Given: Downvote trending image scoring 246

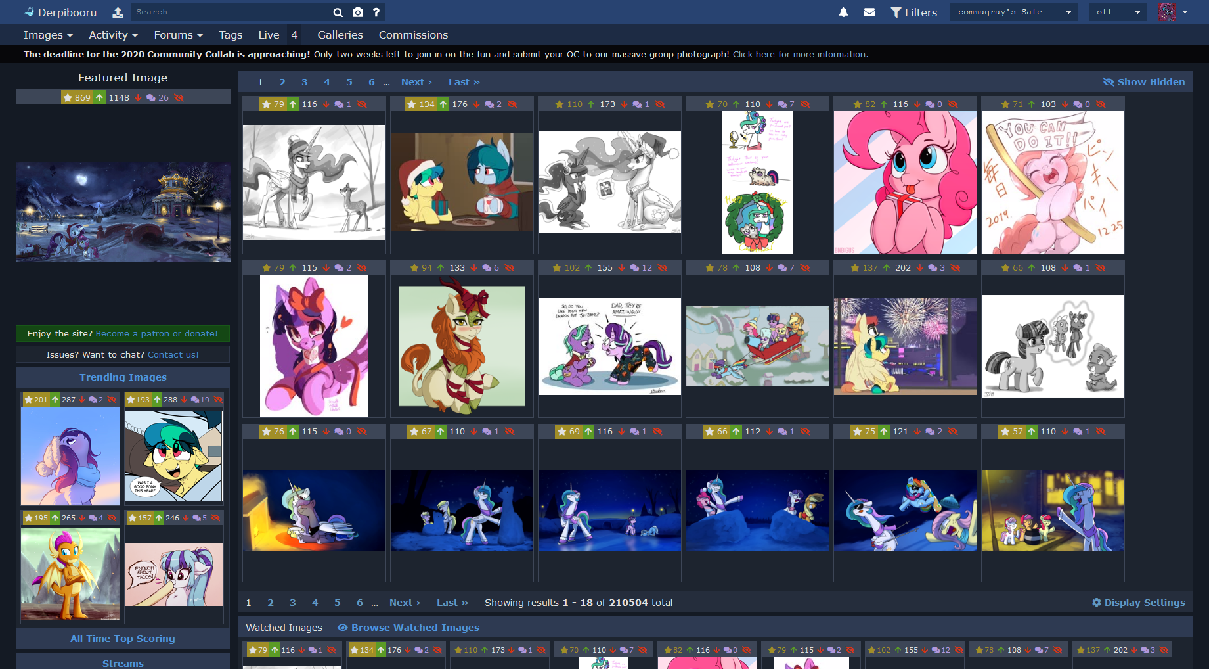Looking at the screenshot, I should [185, 517].
